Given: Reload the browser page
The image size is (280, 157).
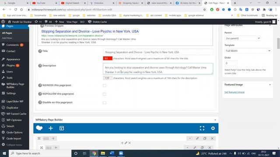Looking at the screenshot, I should (16, 10).
